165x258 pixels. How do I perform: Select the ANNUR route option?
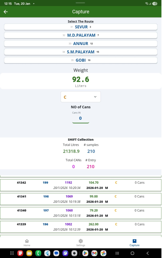coord(81,44)
